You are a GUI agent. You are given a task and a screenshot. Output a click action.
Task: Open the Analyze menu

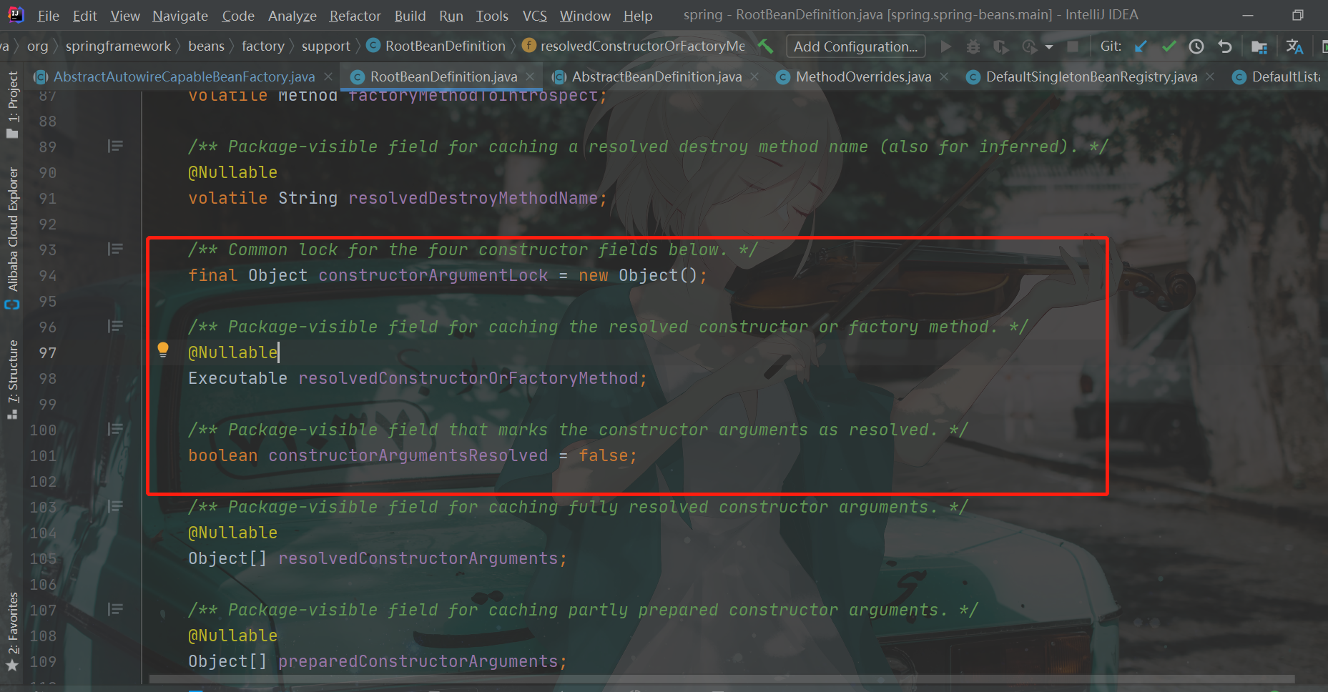(x=292, y=16)
